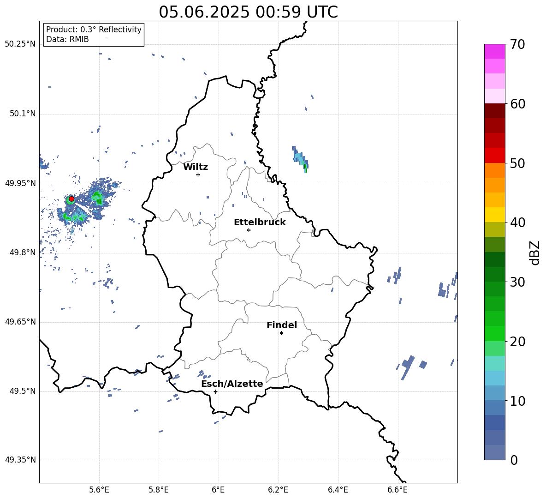Click the dark red colorbar segment below 60

[494, 111]
